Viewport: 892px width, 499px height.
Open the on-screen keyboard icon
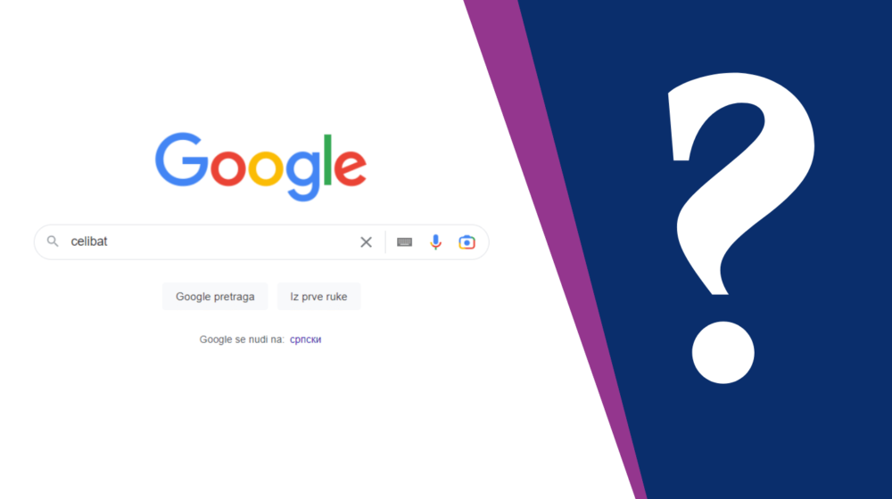404,242
